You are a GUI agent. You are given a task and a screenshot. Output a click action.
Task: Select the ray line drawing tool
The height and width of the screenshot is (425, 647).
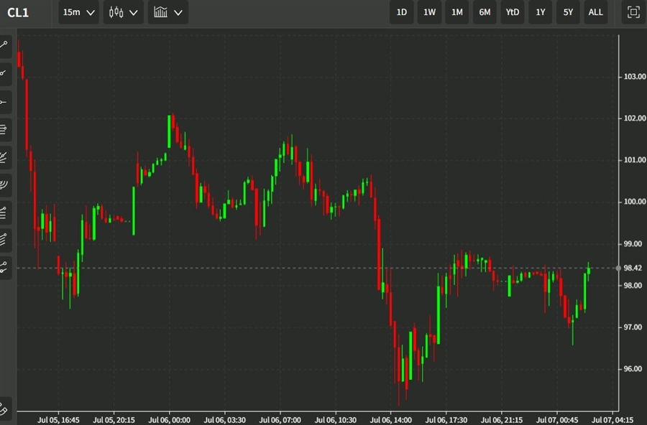point(4,73)
